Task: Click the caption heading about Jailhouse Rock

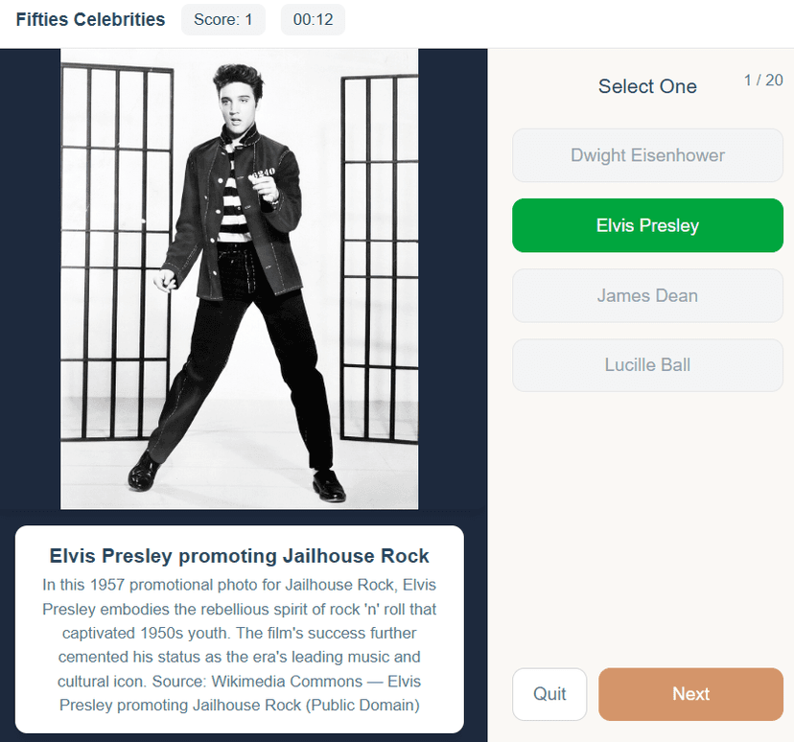Action: (x=240, y=556)
